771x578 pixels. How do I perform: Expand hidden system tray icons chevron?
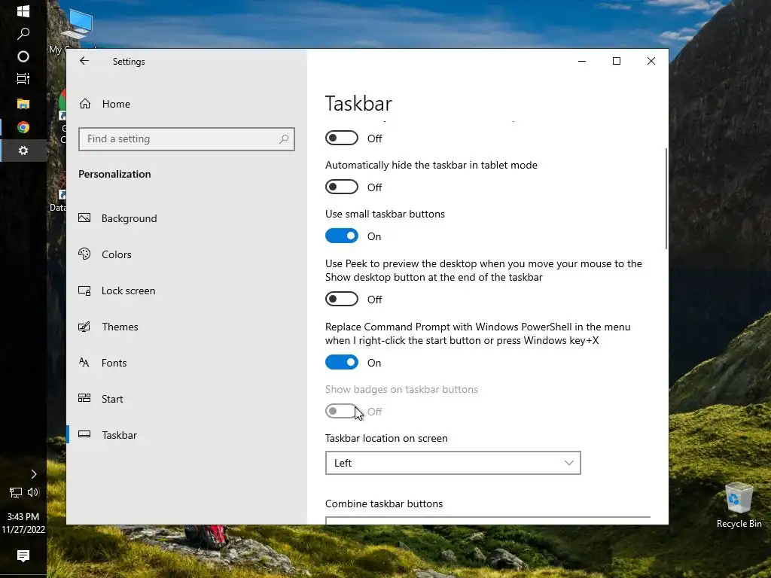(x=33, y=474)
